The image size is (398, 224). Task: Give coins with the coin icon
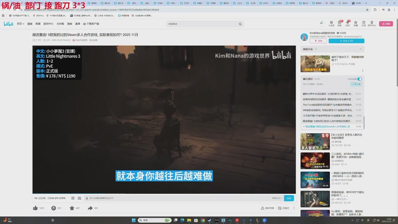tap(54, 208)
